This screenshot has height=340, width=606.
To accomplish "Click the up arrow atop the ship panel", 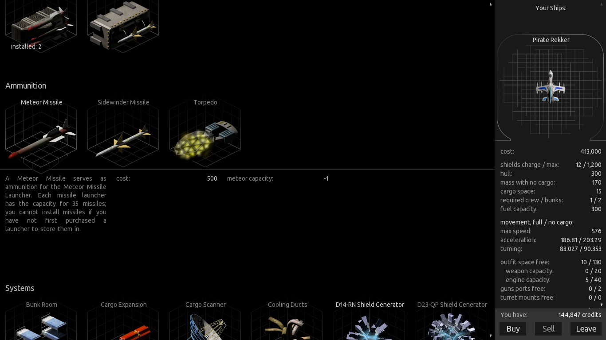I will point(602,4).
